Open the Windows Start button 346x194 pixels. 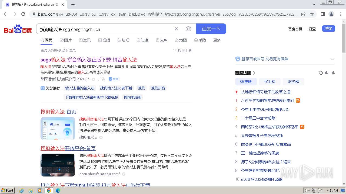[7, 190]
